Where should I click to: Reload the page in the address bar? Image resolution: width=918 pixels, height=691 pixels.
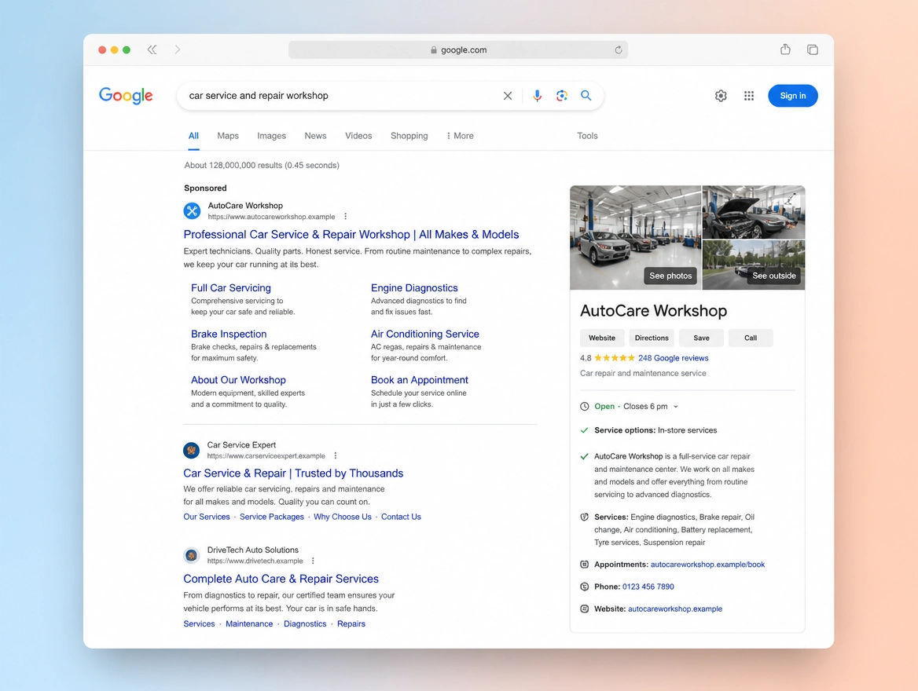pyautogui.click(x=619, y=50)
